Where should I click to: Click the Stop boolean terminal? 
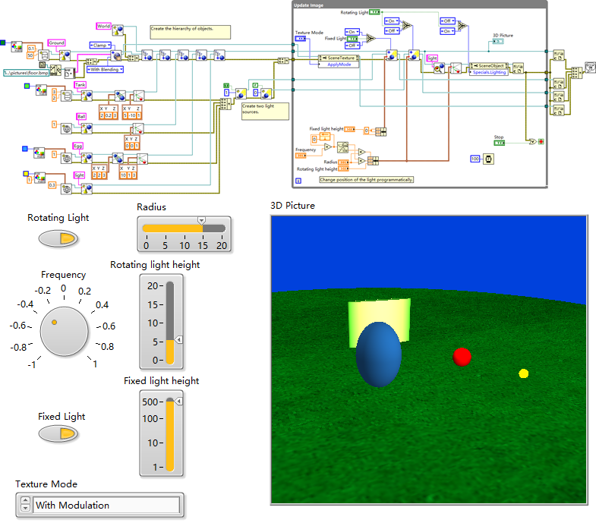tap(499, 143)
